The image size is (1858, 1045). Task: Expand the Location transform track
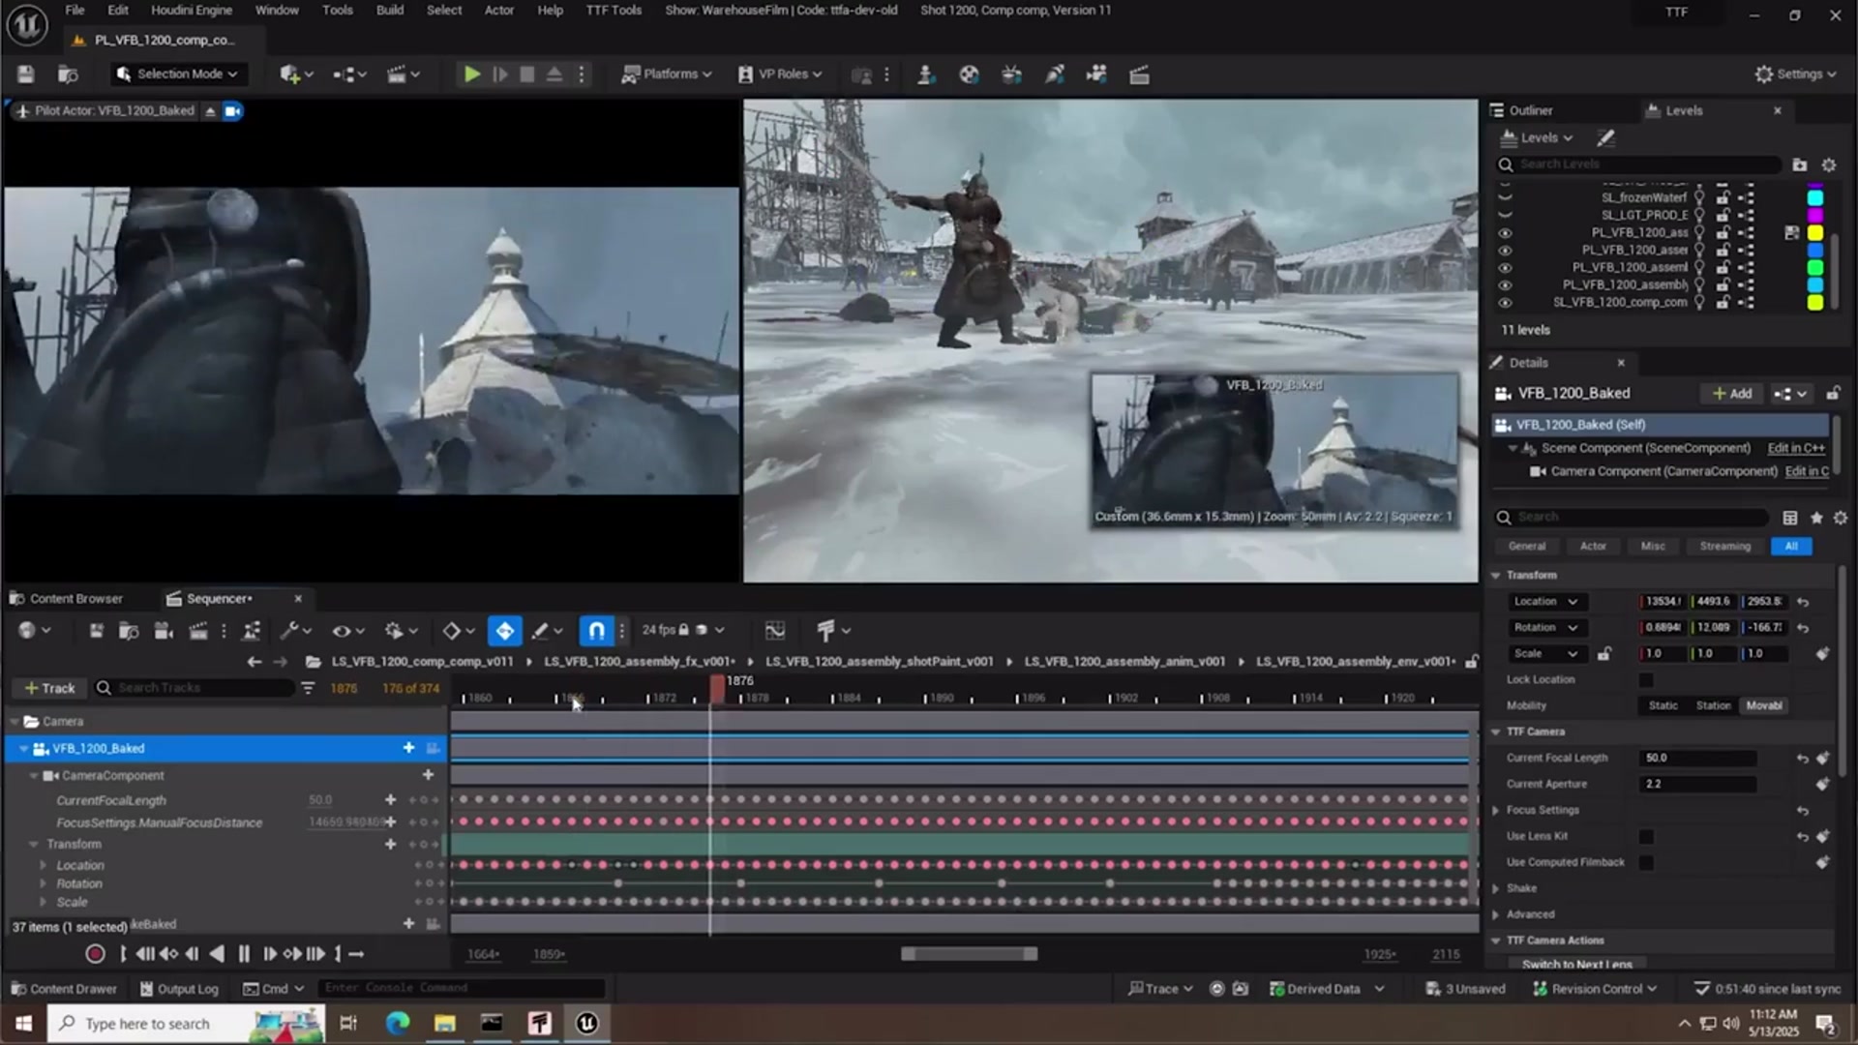coord(43,866)
